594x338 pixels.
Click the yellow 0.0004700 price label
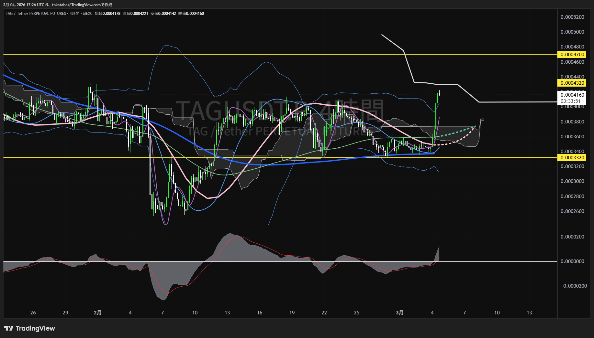[x=572, y=55]
